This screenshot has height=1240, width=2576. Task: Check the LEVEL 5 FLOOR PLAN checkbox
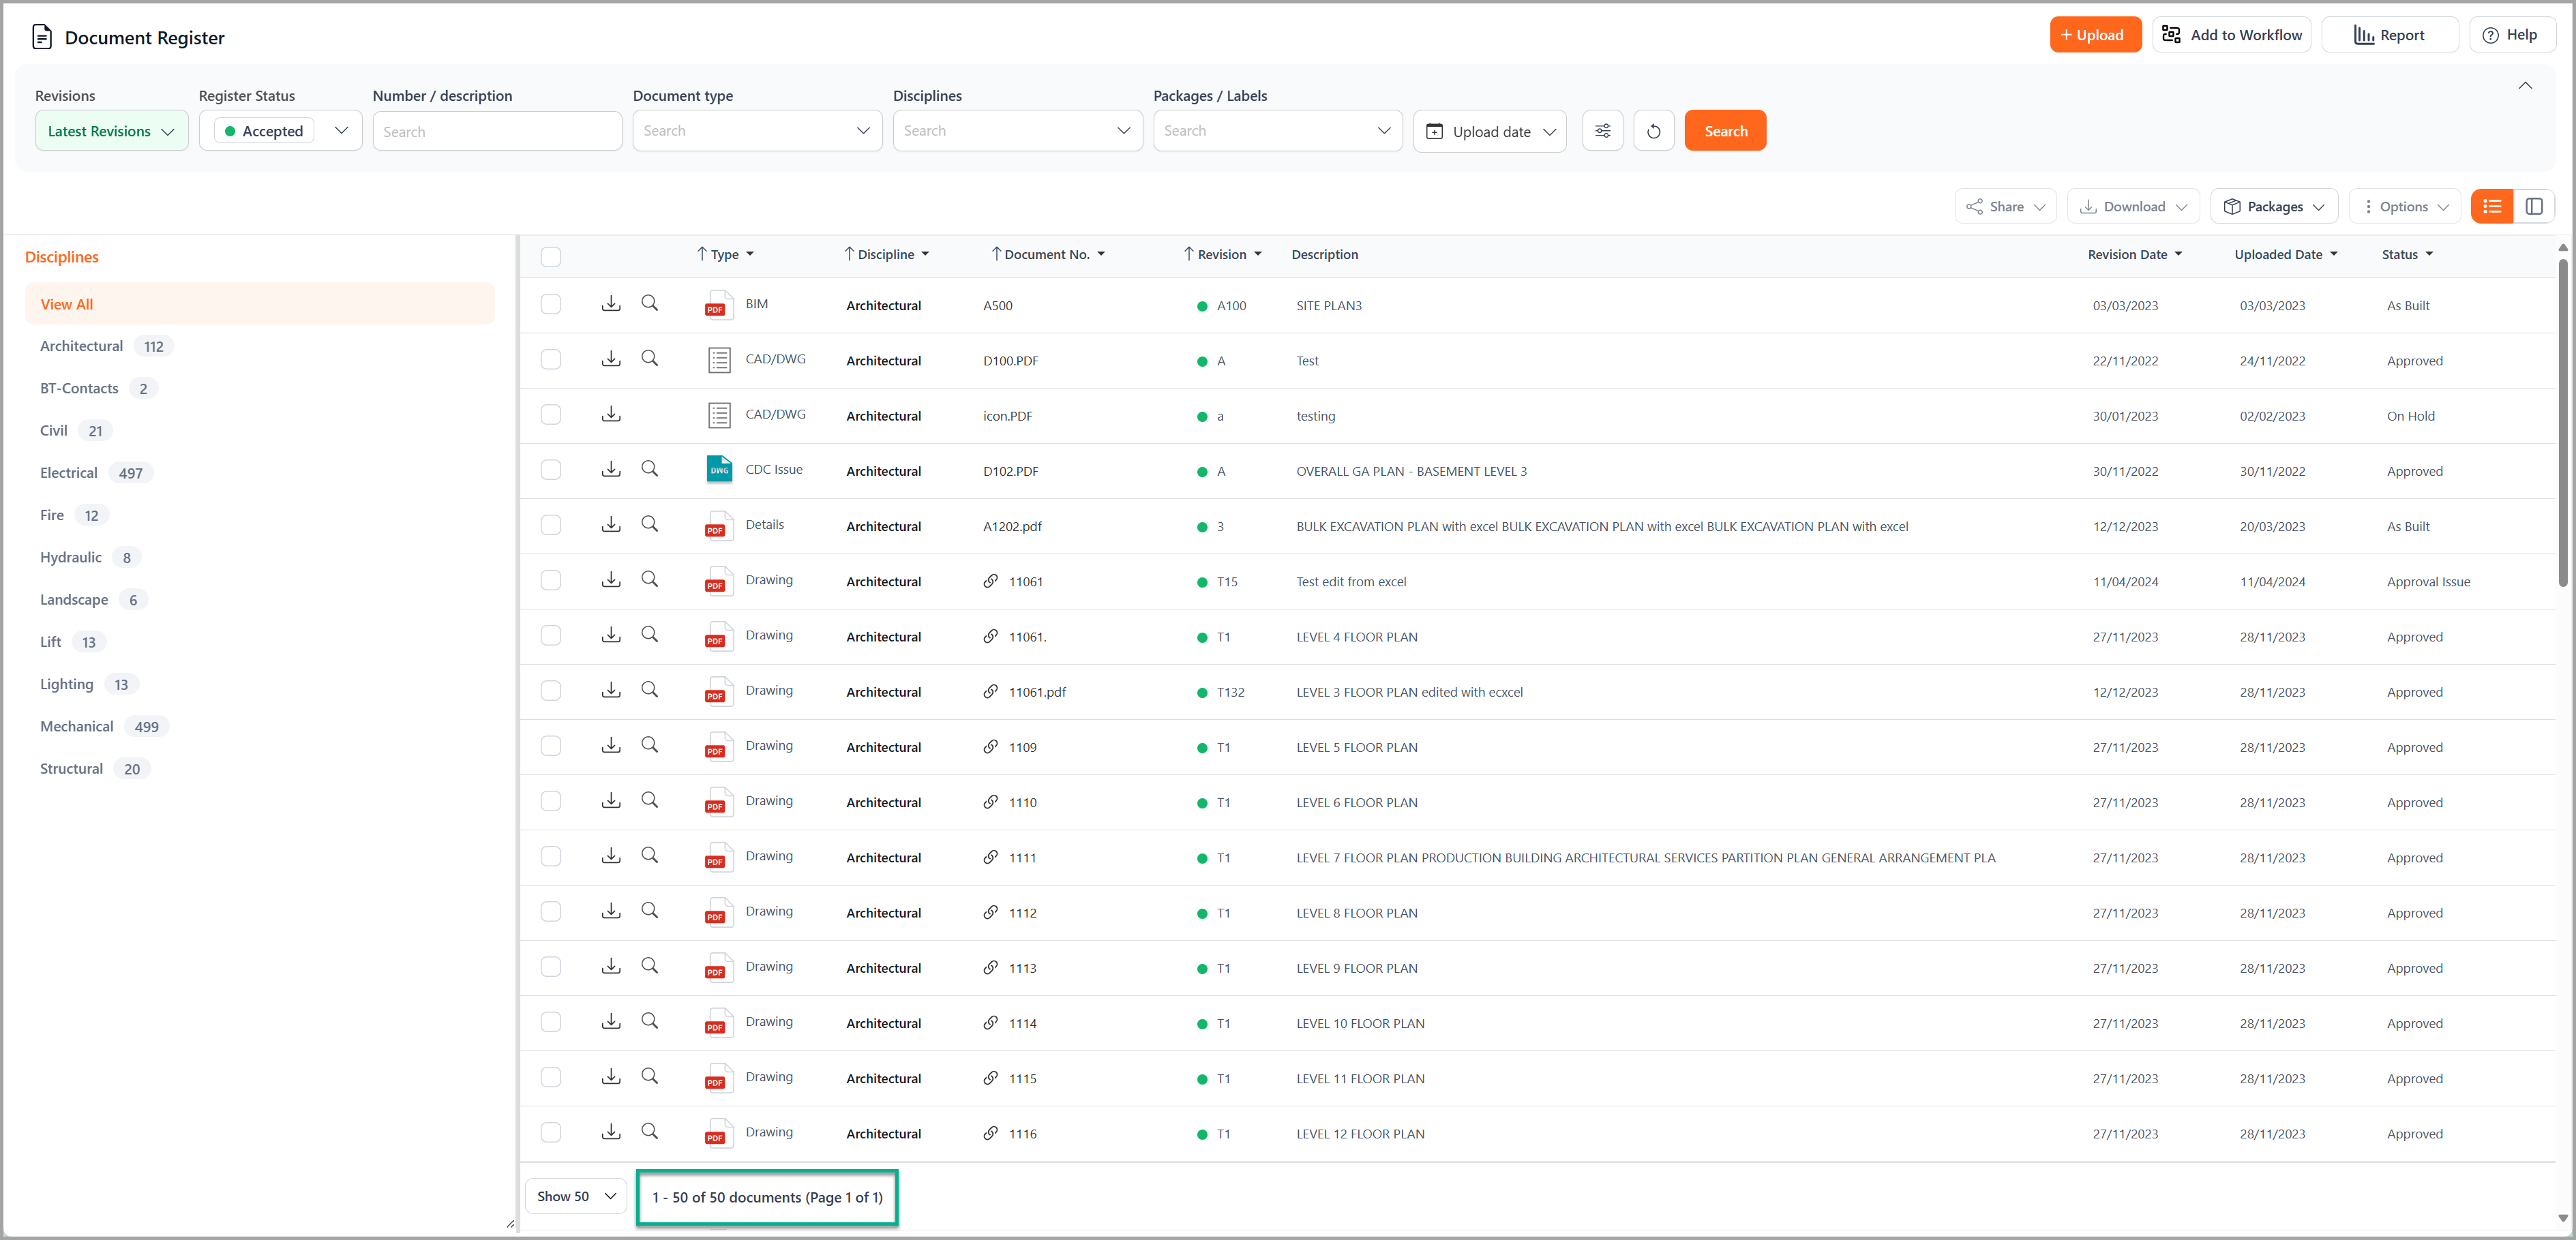pos(551,746)
